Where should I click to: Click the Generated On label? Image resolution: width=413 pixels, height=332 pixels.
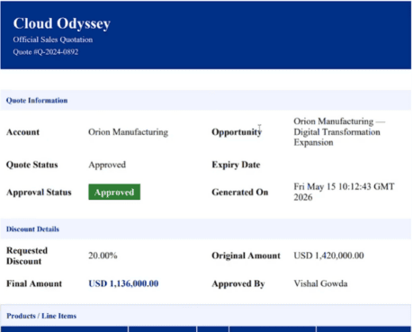(240, 193)
